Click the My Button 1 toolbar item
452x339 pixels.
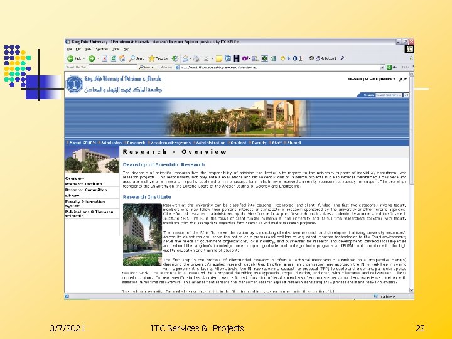coord(326,58)
